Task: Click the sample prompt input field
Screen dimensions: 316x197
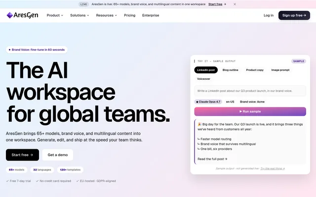Action: (250, 91)
